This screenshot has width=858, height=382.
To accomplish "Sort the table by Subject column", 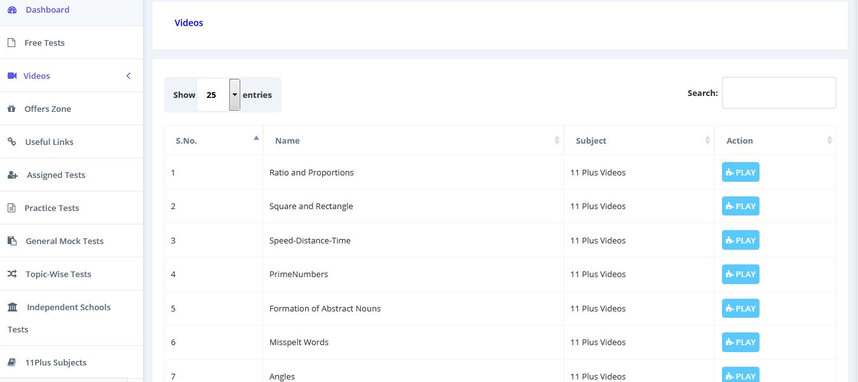I will 639,140.
